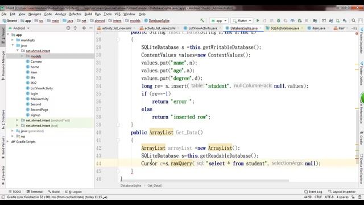The image size is (364, 205).
Task: Click the Stop icon in the toolbar
Action: (307, 20)
